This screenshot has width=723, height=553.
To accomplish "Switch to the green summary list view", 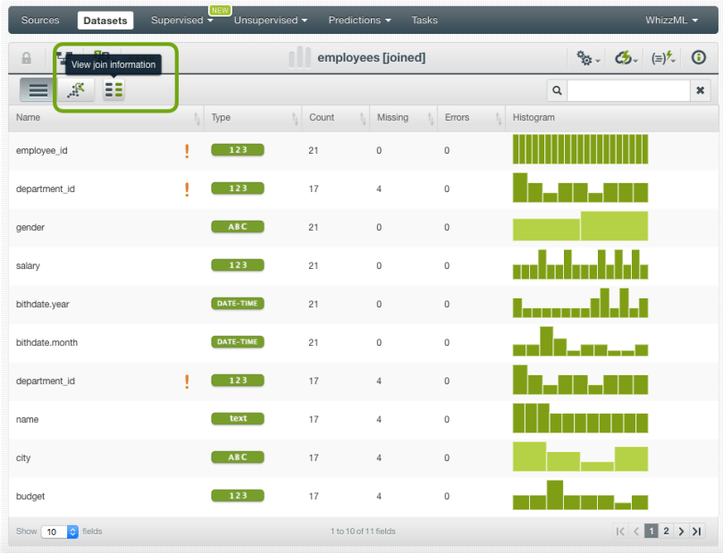I will pos(113,89).
